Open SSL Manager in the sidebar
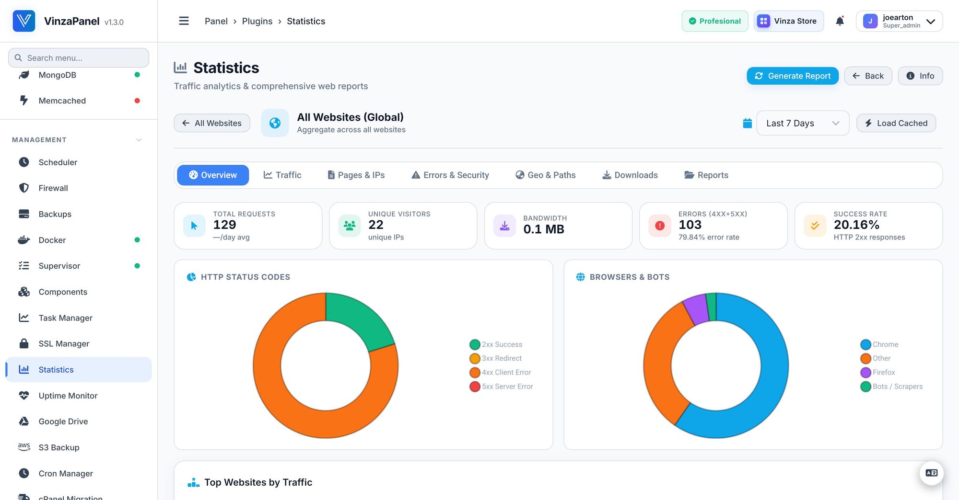 [79, 343]
